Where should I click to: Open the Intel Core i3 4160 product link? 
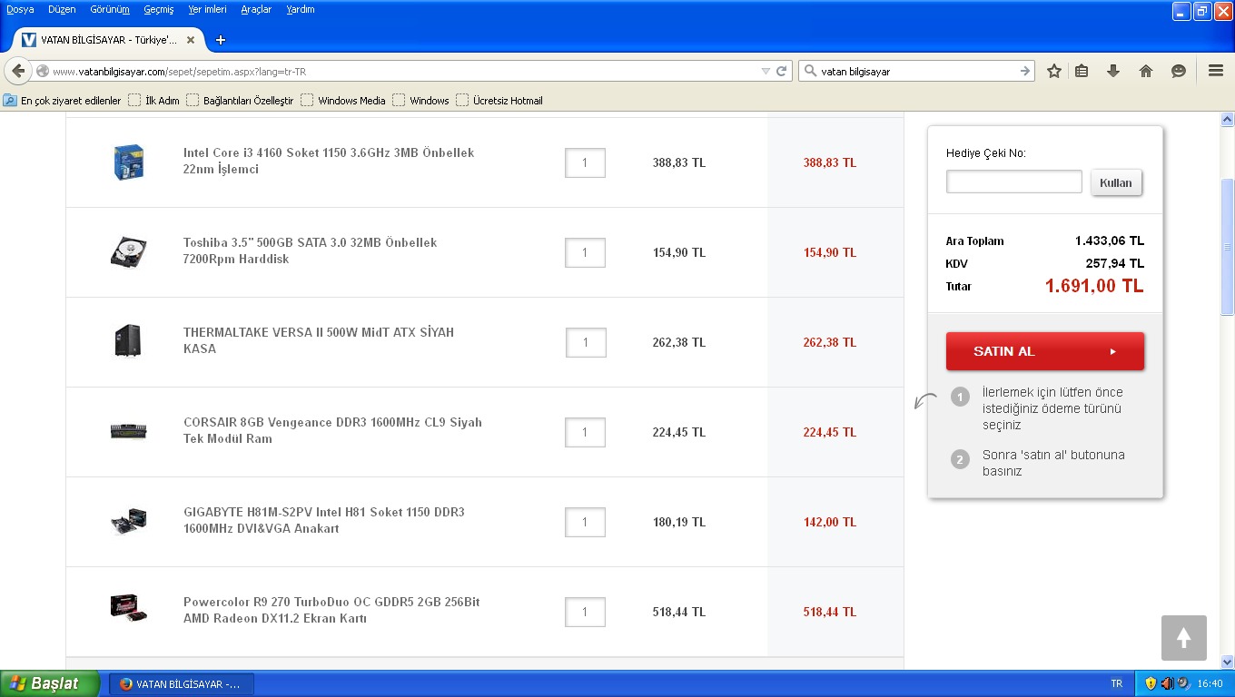coord(329,162)
